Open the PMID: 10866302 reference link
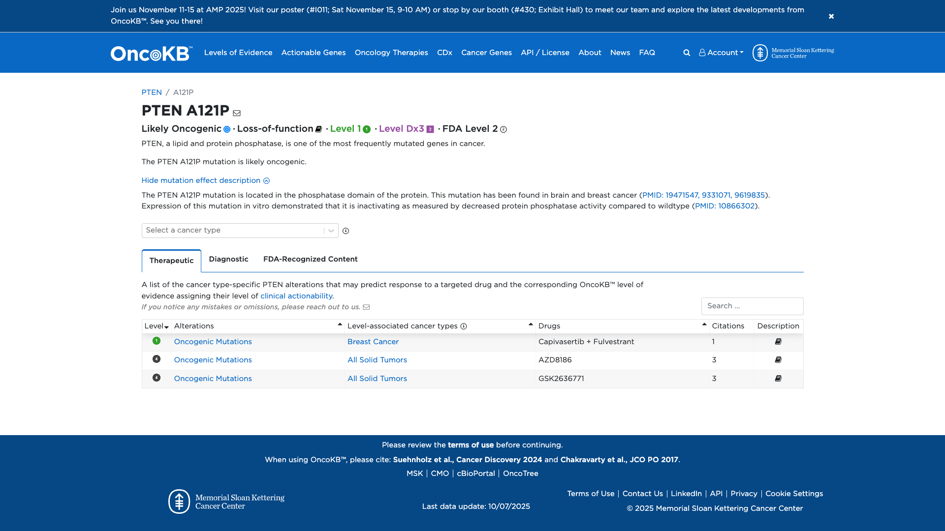The image size is (945, 531). tap(725, 206)
